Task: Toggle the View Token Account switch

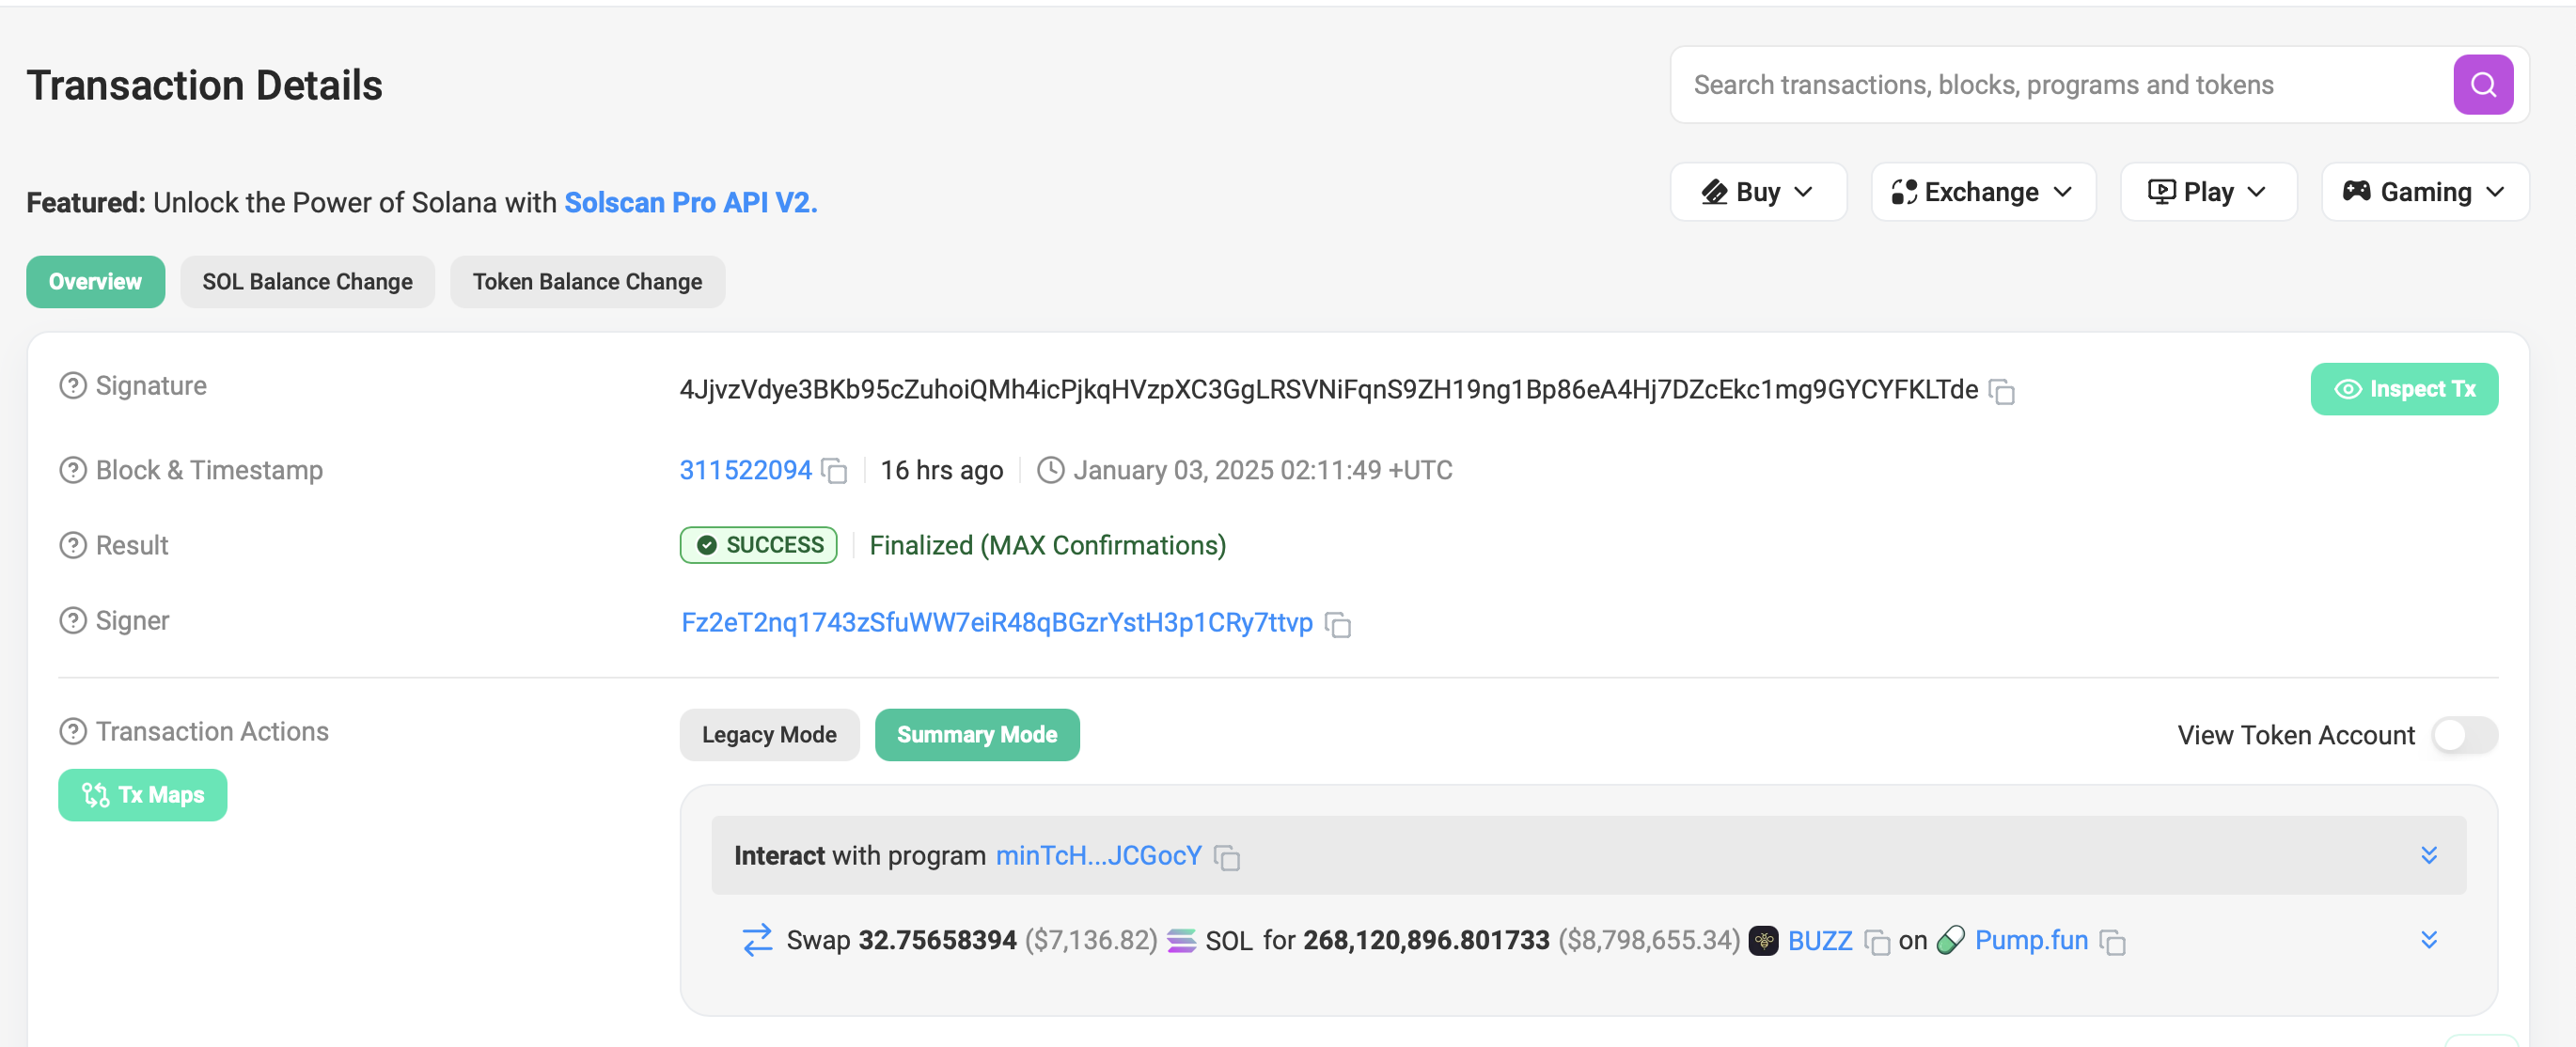Action: (x=2464, y=735)
